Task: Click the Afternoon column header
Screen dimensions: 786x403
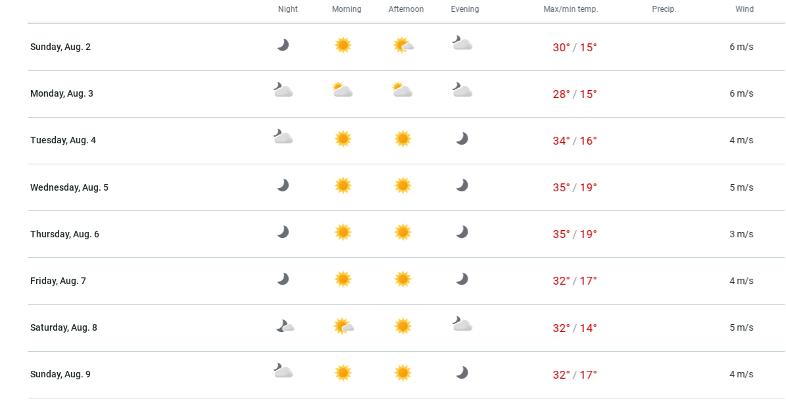Action: tap(406, 9)
